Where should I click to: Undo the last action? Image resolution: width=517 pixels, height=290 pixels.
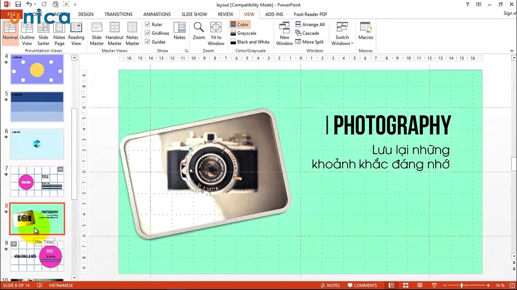(29, 4)
